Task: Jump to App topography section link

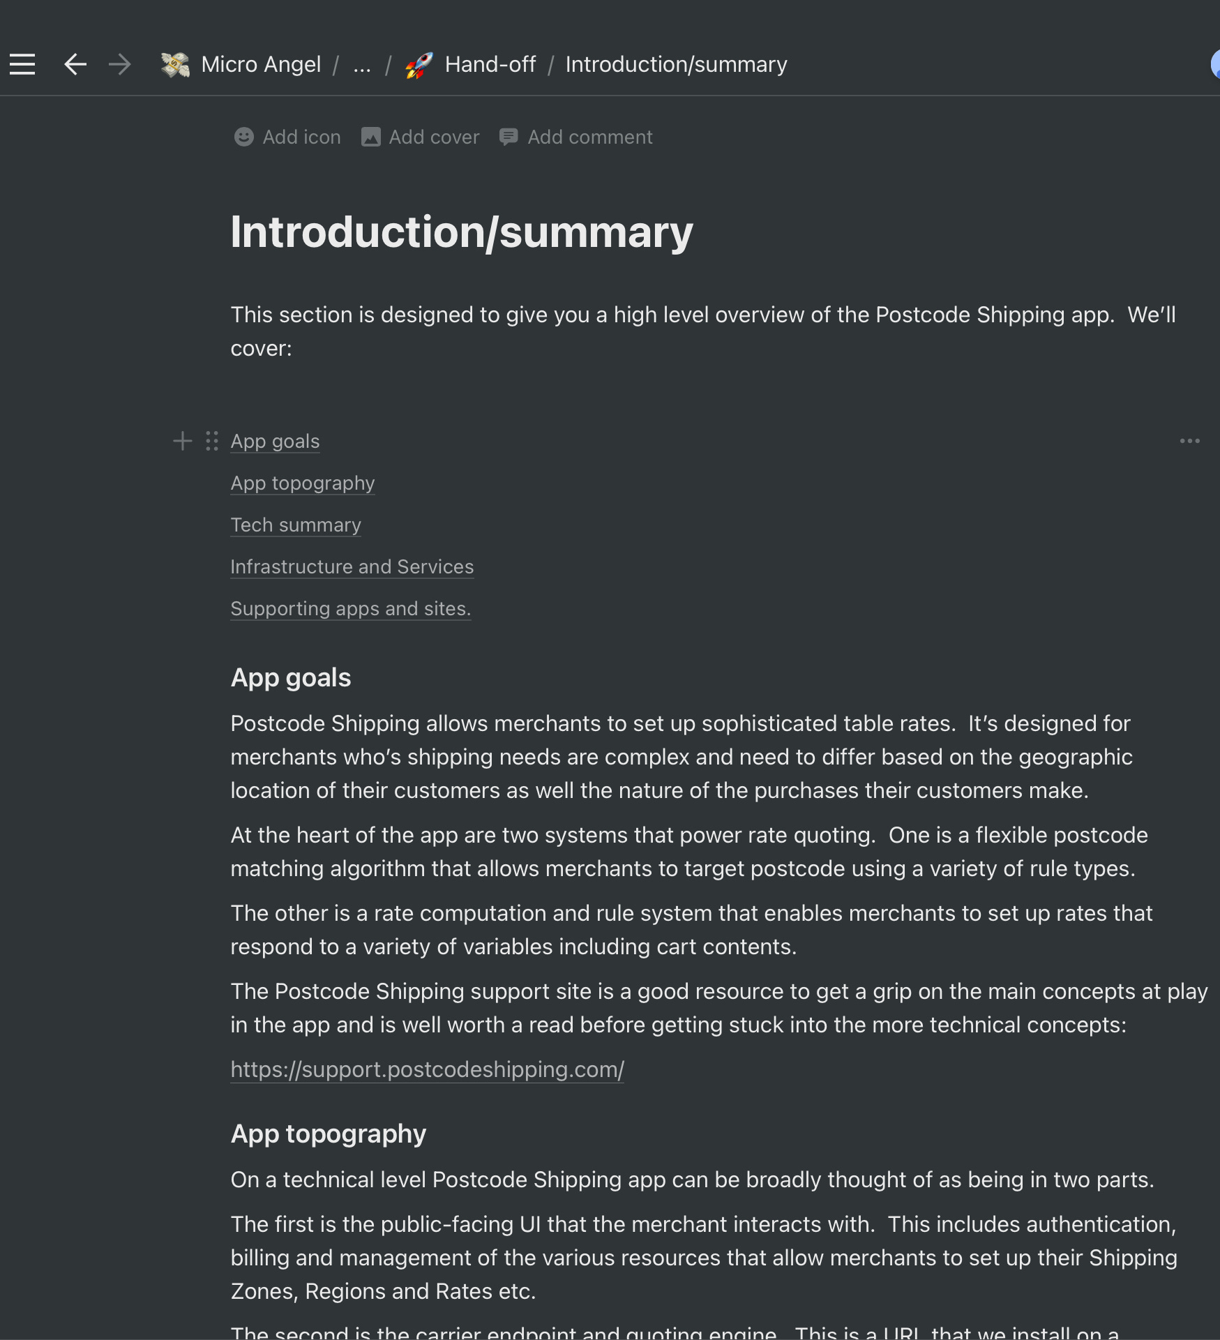Action: pos(303,483)
